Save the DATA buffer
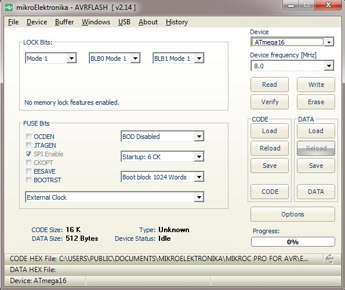The image size is (345, 290). click(x=316, y=166)
